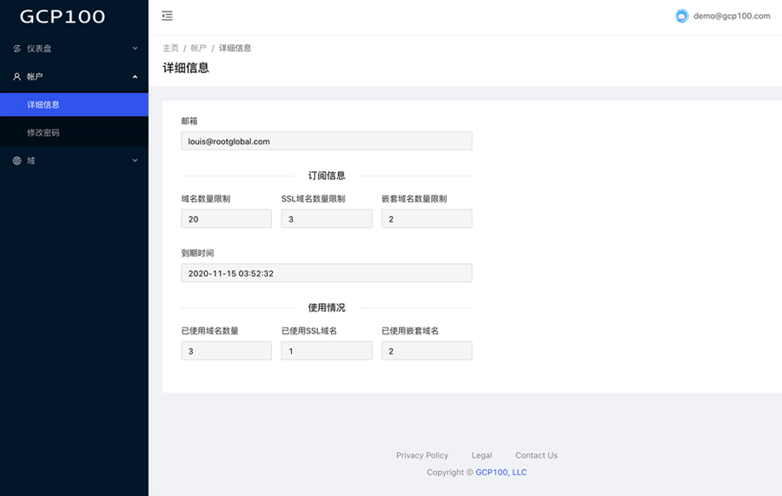782x496 pixels.
Task: Open the Legal footer link
Action: [481, 455]
